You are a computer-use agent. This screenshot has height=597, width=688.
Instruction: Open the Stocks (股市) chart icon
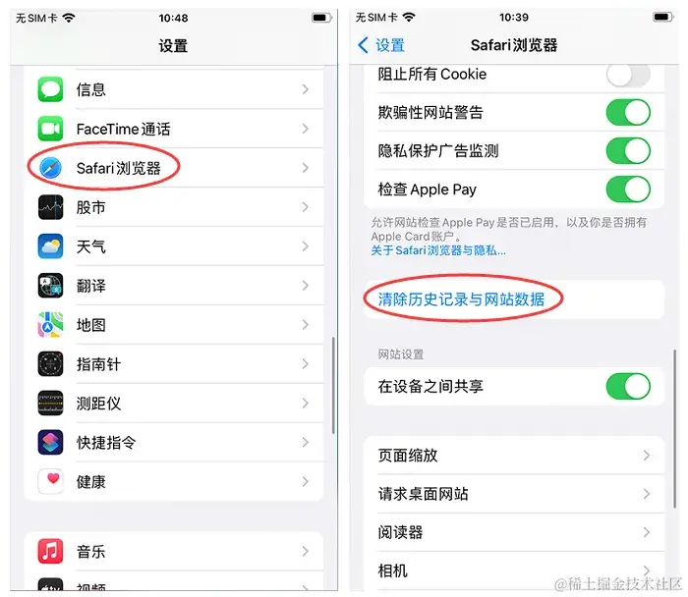(50, 207)
